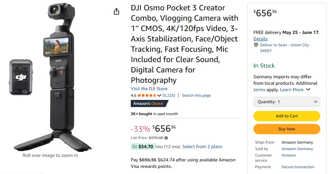Open the 3,225 ratings link

point(169,95)
